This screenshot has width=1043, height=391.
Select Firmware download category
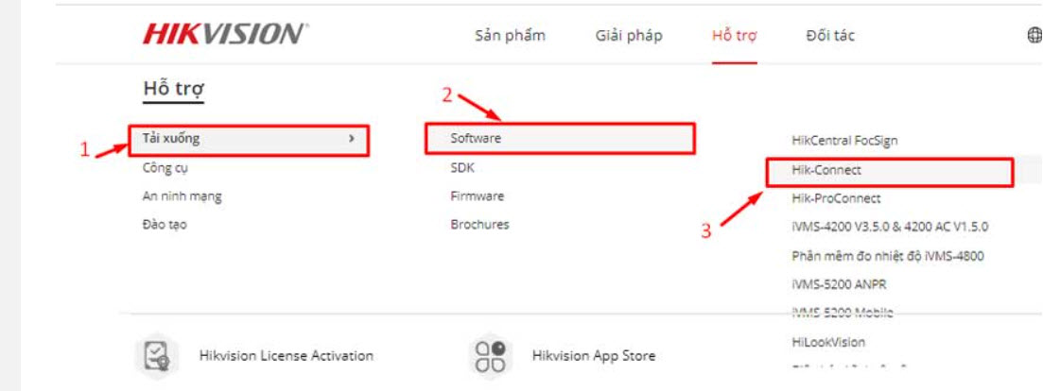[x=478, y=196]
